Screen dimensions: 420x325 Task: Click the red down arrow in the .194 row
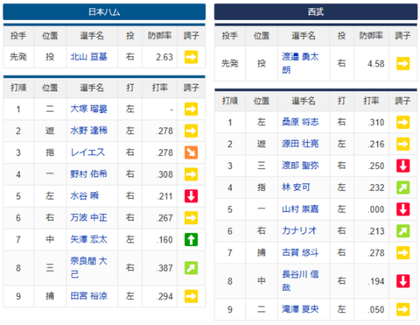[x=402, y=281]
